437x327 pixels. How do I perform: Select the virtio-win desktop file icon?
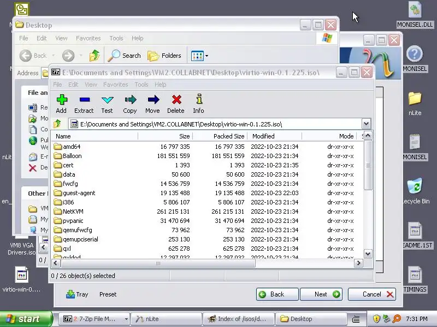pos(21,279)
